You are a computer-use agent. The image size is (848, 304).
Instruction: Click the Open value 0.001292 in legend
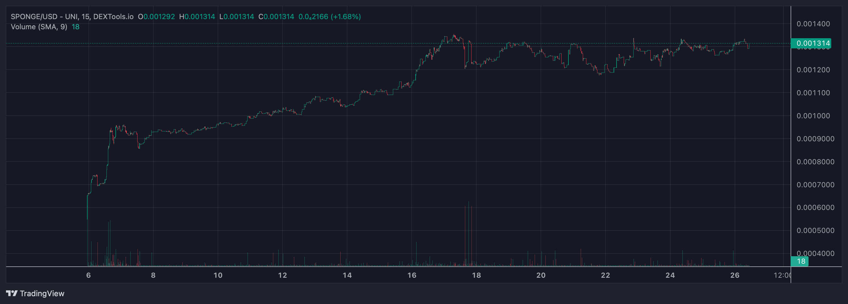click(x=159, y=16)
